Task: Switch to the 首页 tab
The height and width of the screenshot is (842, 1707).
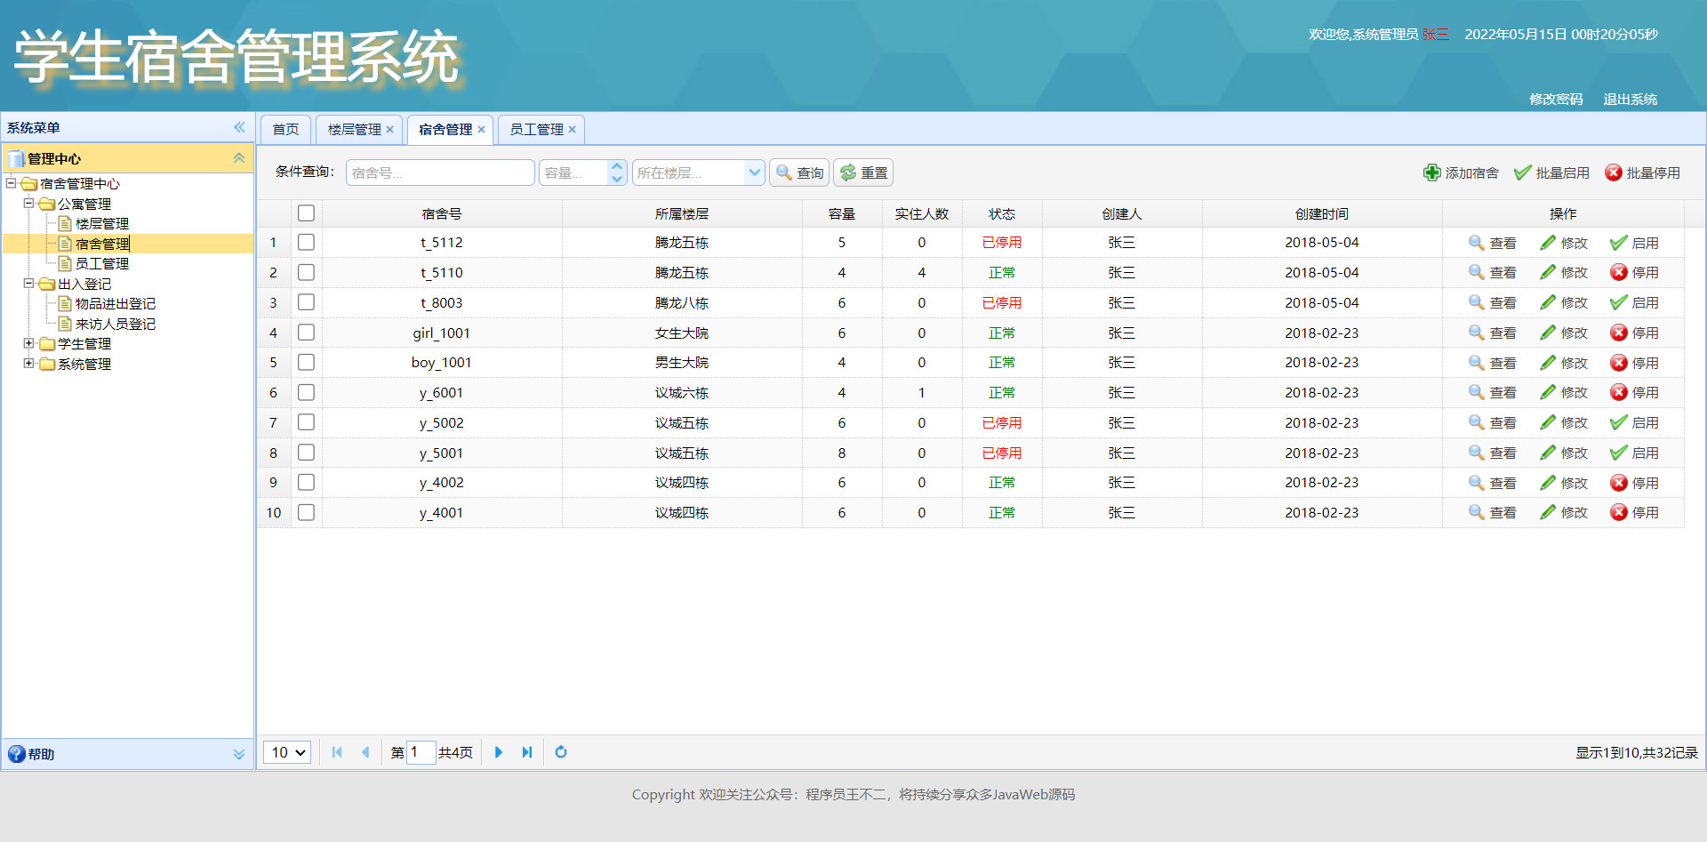Action: pyautogui.click(x=284, y=129)
